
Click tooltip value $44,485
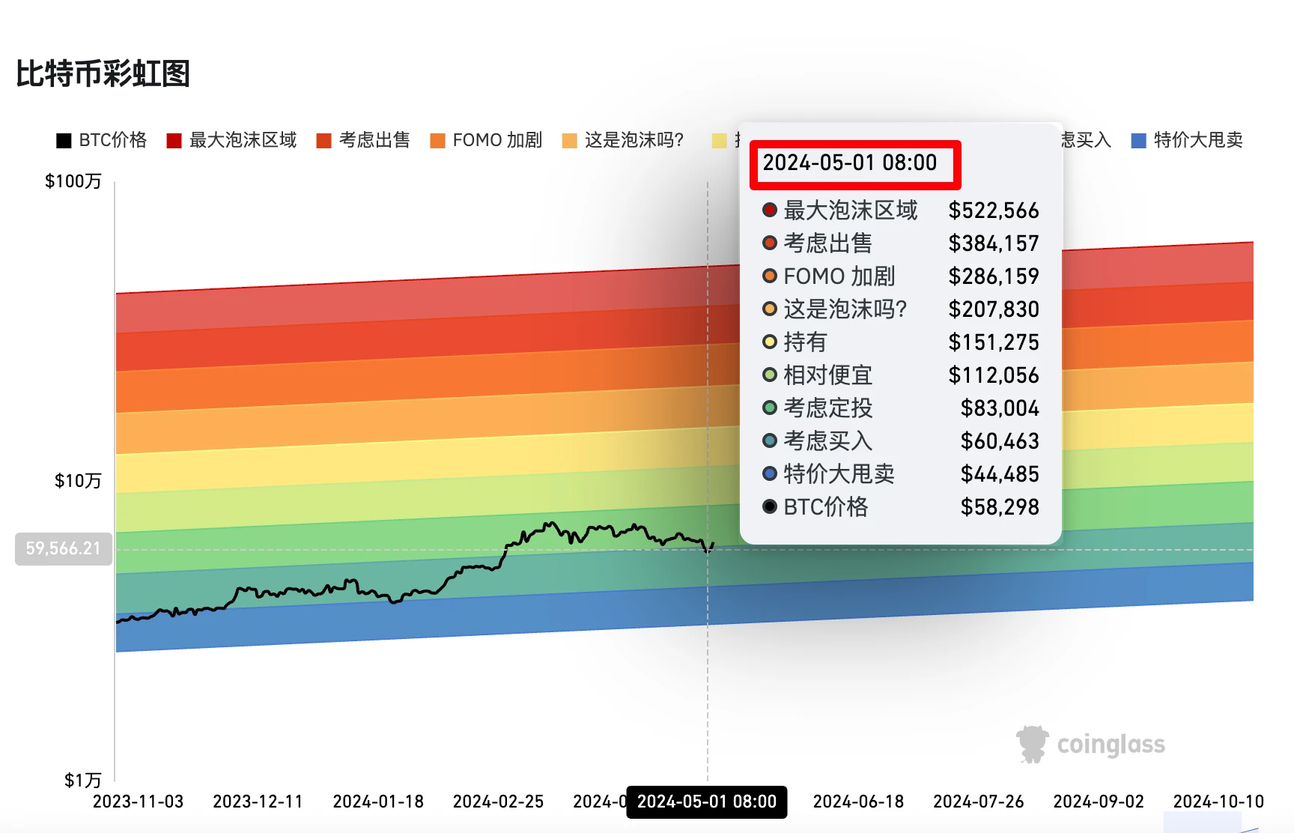point(1000,474)
